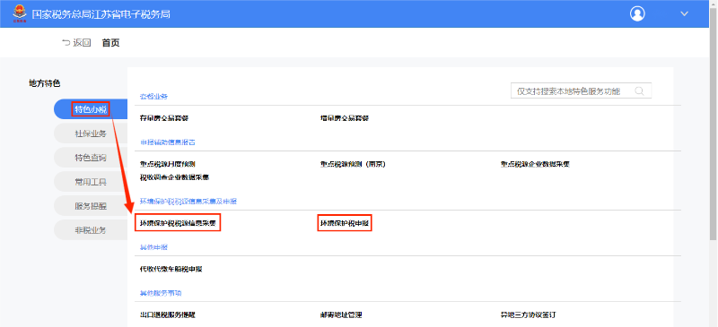Open the 特色查询 sidebar tab
This screenshot has width=718, height=327.
click(x=91, y=158)
